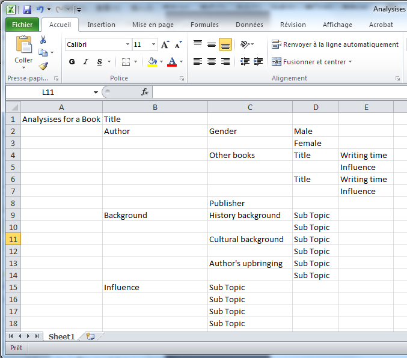Select the Format Painter brush icon
The image size is (407, 358).
[x=43, y=66]
